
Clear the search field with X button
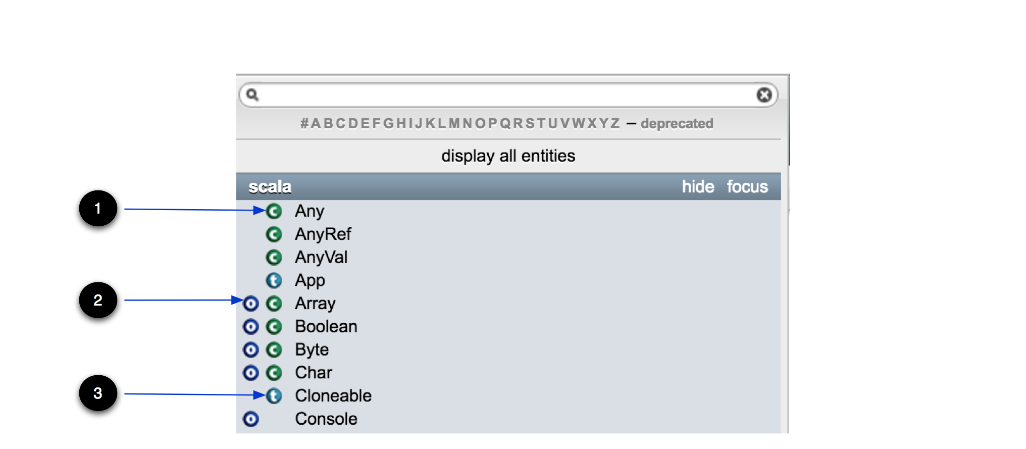click(764, 95)
